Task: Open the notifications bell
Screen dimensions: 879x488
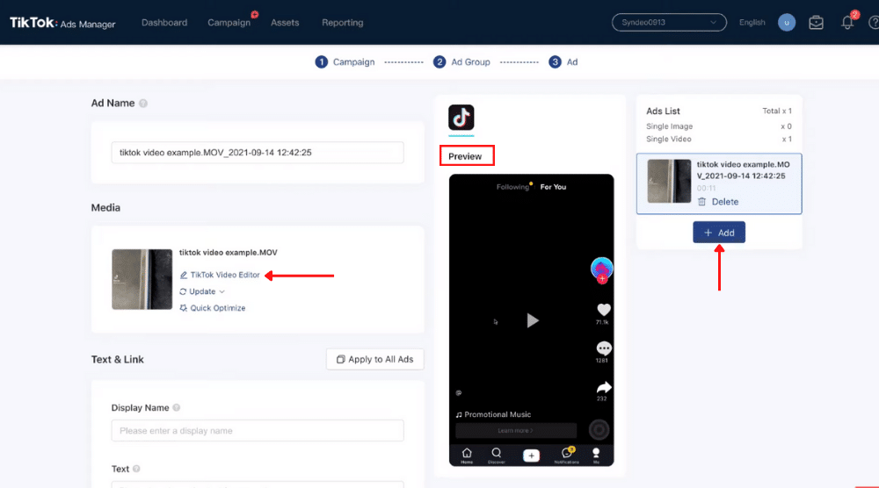Action: [x=847, y=23]
